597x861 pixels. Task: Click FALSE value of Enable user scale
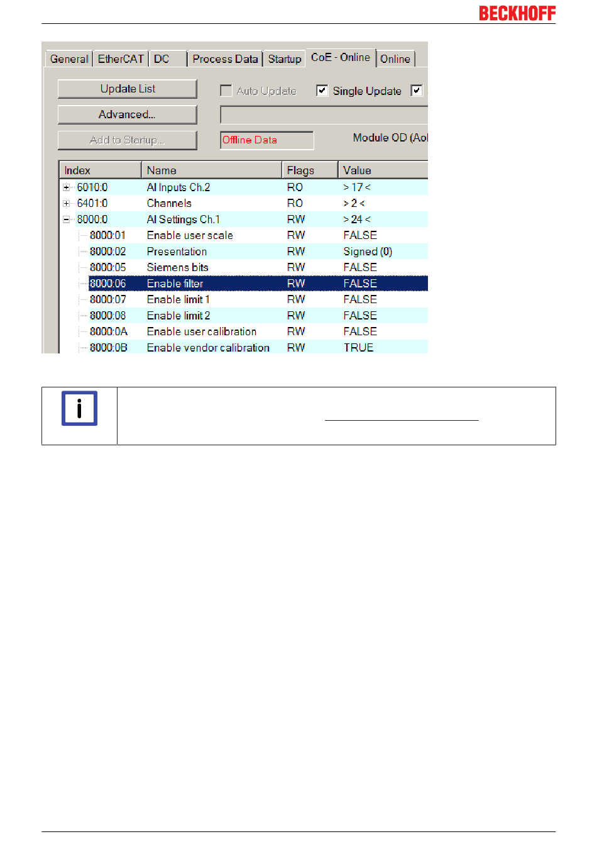point(360,235)
